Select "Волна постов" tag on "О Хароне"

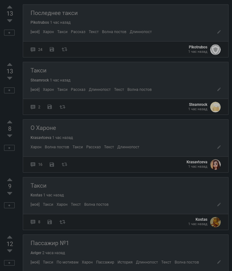click(57, 147)
